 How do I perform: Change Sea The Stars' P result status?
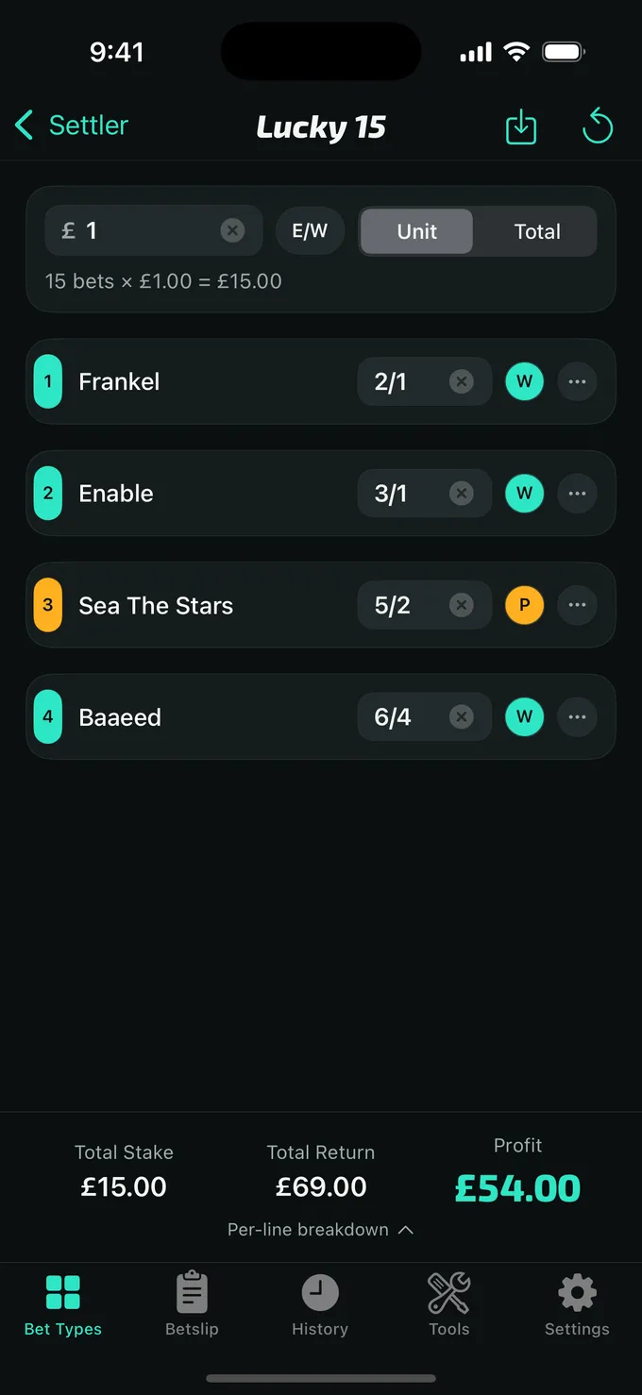point(525,605)
